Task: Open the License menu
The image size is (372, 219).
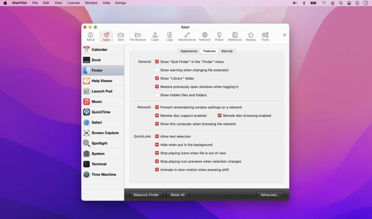Action: 73,3
